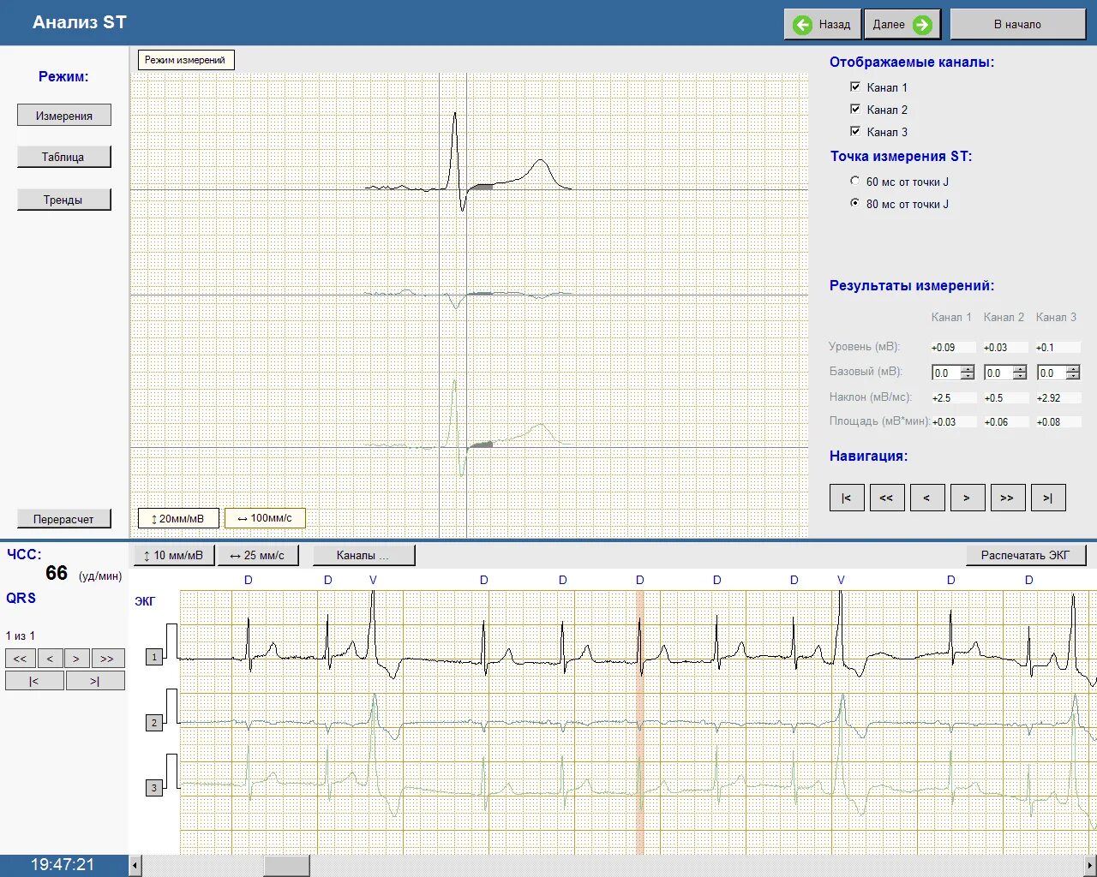Click QRS << fast back button
Screen dimensions: 1097x877
[x=20, y=659]
